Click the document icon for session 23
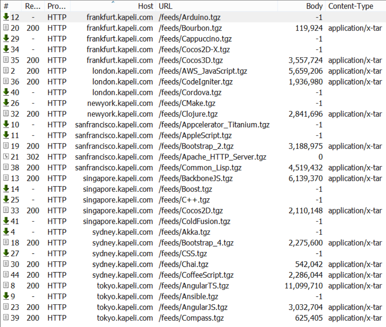This screenshot has height=327, width=386. click(6, 306)
